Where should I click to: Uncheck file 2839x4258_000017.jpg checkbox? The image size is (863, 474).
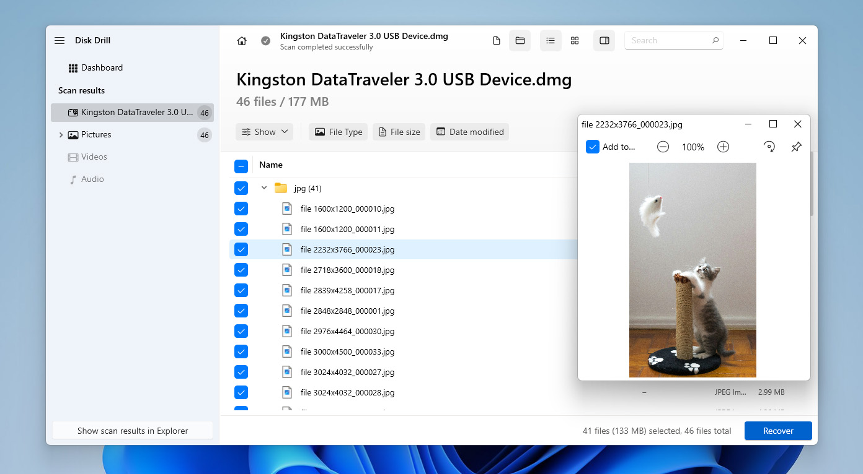241,290
